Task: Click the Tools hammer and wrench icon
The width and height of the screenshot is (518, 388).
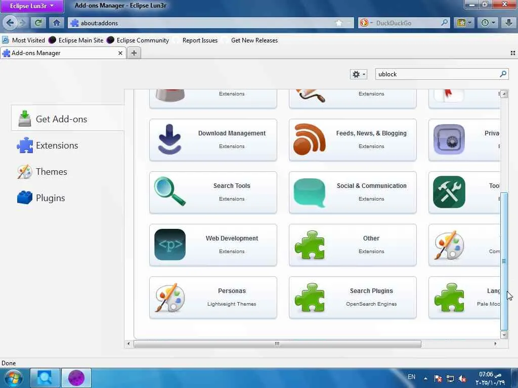Action: [x=449, y=192]
